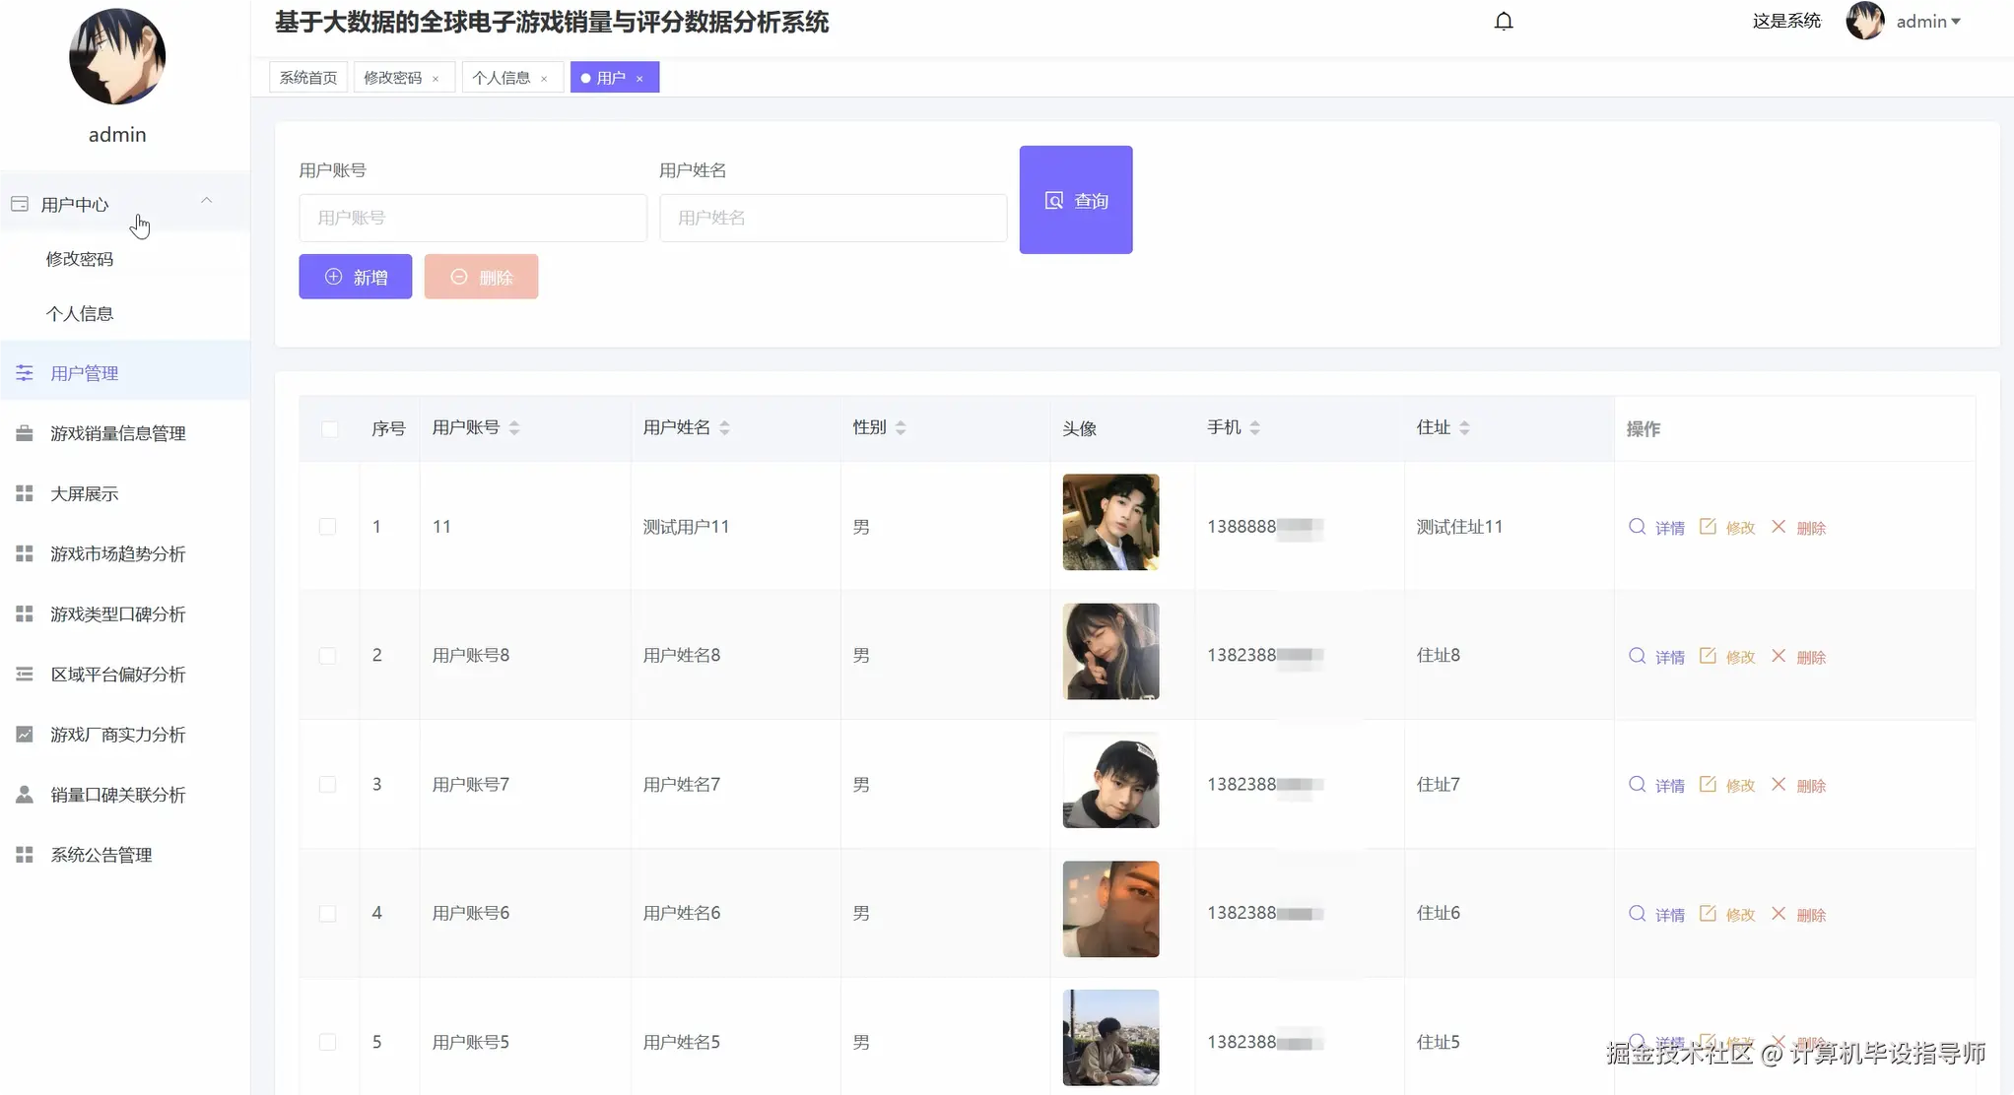Click the 游戏厂商实力分析 chart icon
This screenshot has height=1095, width=2014.
click(x=25, y=735)
